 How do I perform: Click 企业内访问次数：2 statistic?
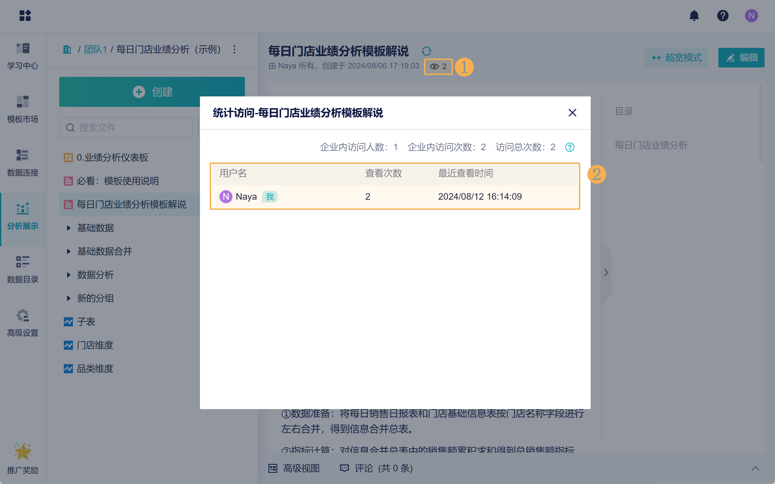pyautogui.click(x=447, y=147)
